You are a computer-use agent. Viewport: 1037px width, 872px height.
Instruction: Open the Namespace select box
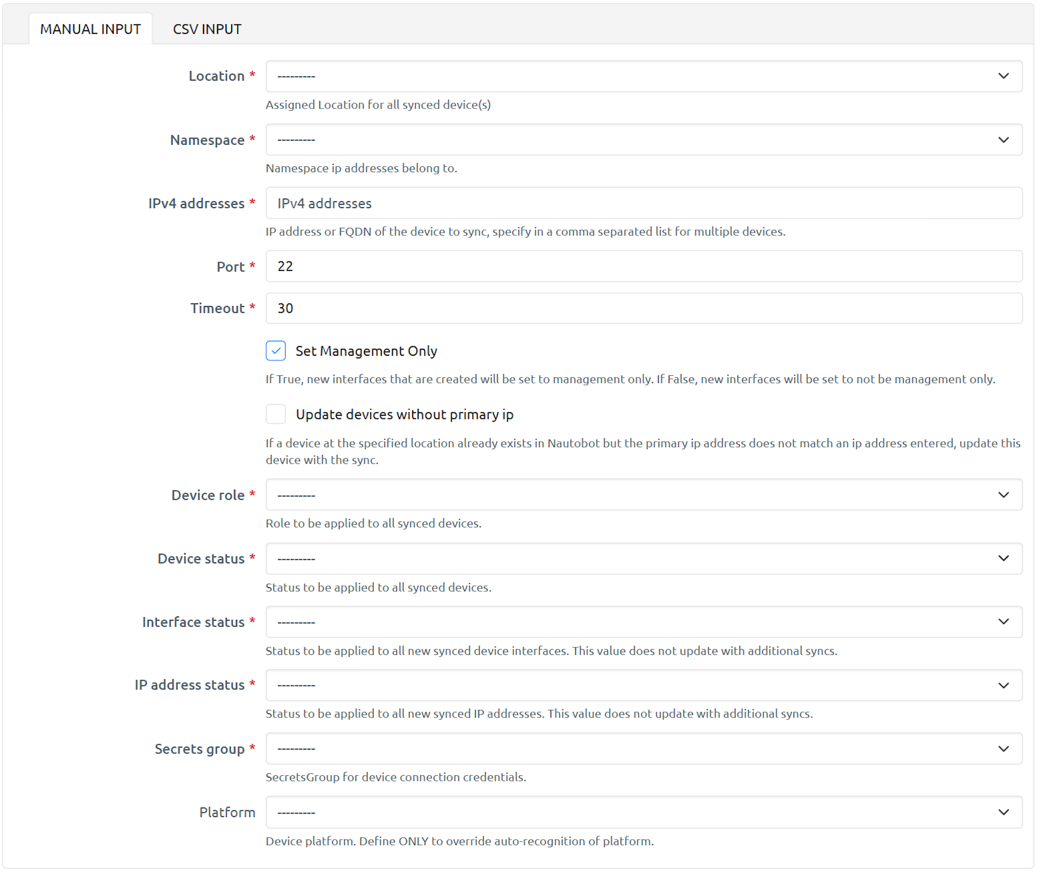621,140
